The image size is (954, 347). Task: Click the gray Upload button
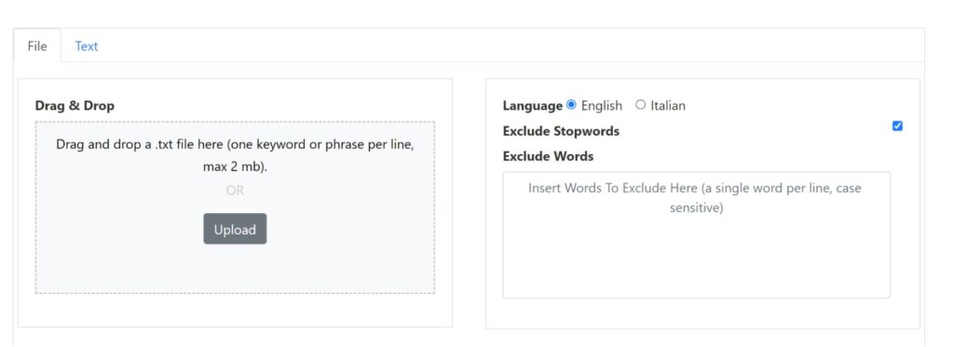[x=235, y=229]
